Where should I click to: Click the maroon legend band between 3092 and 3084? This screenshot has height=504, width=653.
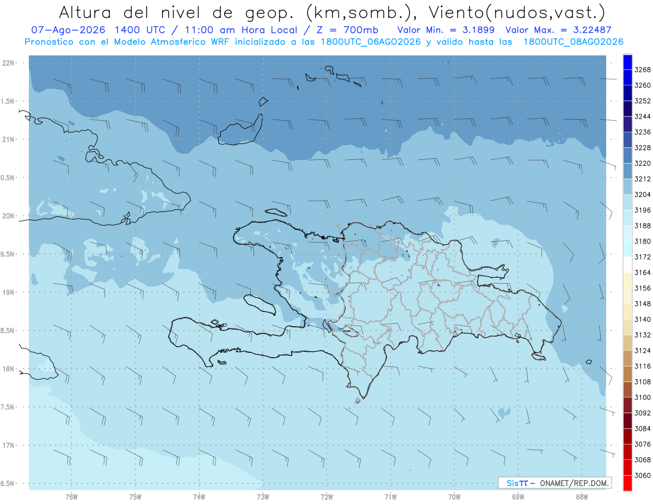627,420
